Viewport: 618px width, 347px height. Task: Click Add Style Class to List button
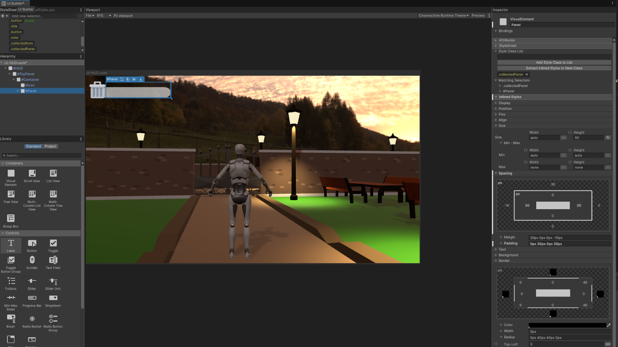tap(554, 63)
